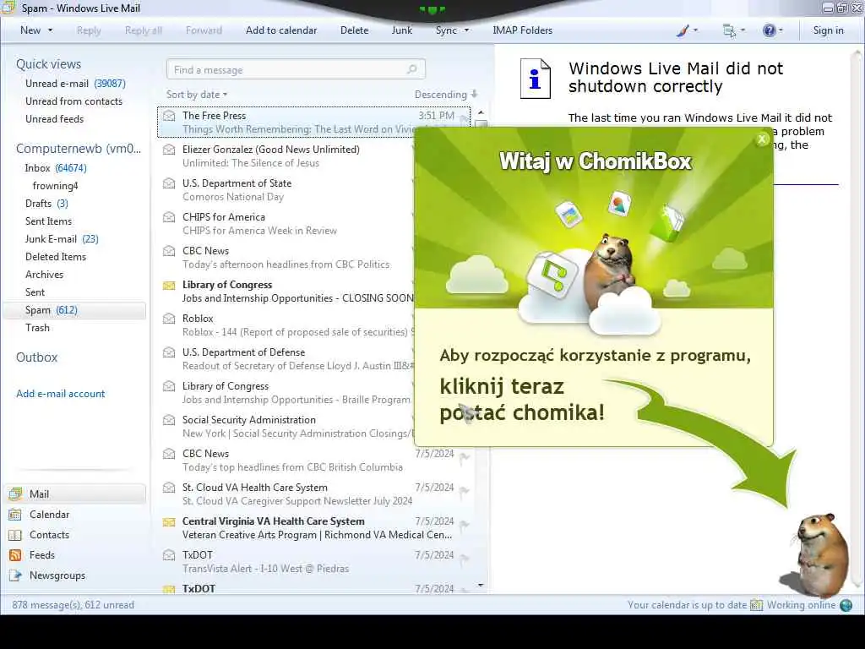865x649 pixels.
Task: Click calendar status icon in status bar
Action: [x=756, y=605]
